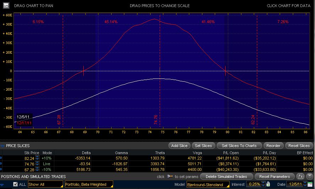Click the Gamma column header
315x189 pixels.
pyautogui.click(x=121, y=153)
